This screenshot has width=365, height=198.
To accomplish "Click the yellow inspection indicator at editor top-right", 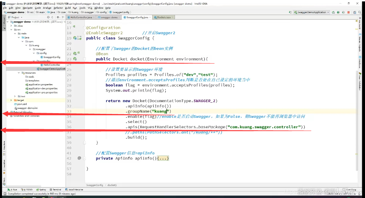I will click(x=356, y=21).
